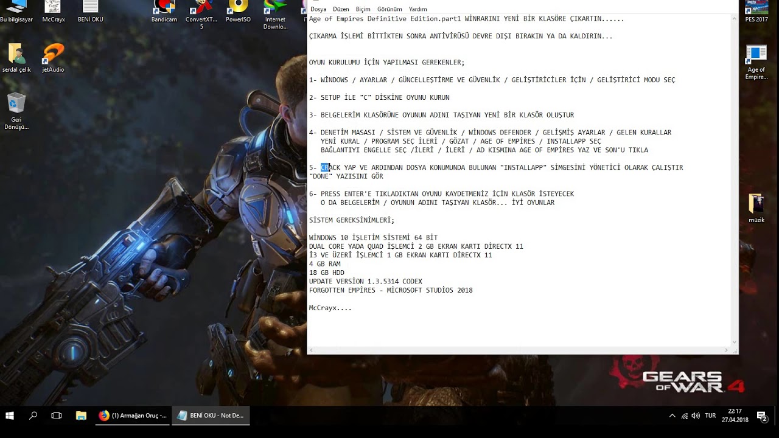
Task: Click the line starting "5- CRACK YAP"
Action: (x=496, y=168)
